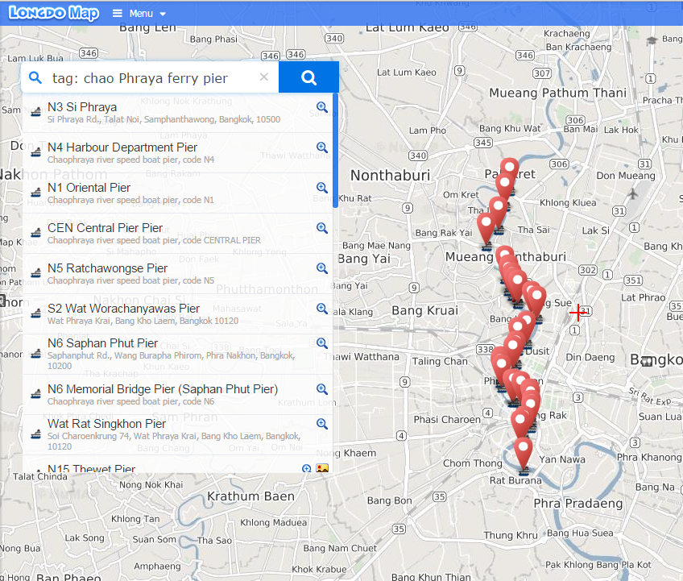The width and height of the screenshot is (683, 581).
Task: Select N4 Harbour Department Pier result
Action: [x=178, y=153]
